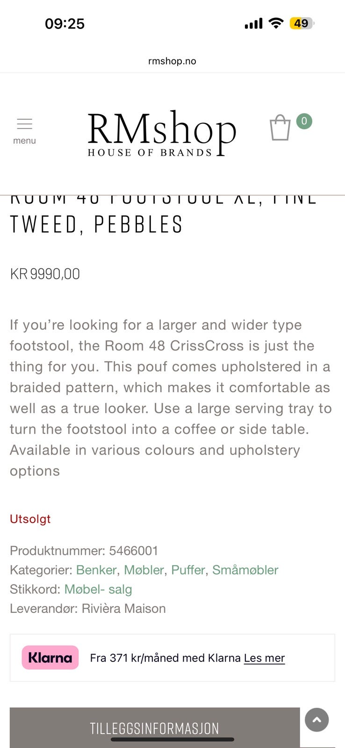345x748 pixels.
Task: Tap the pink Klarna logo badge
Action: click(50, 658)
